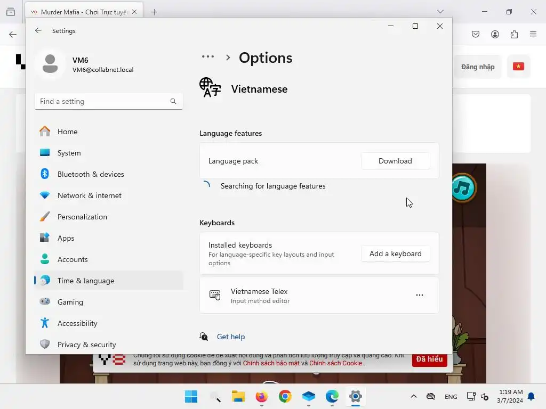
Task: Open Accessibility settings
Action: 109,323
